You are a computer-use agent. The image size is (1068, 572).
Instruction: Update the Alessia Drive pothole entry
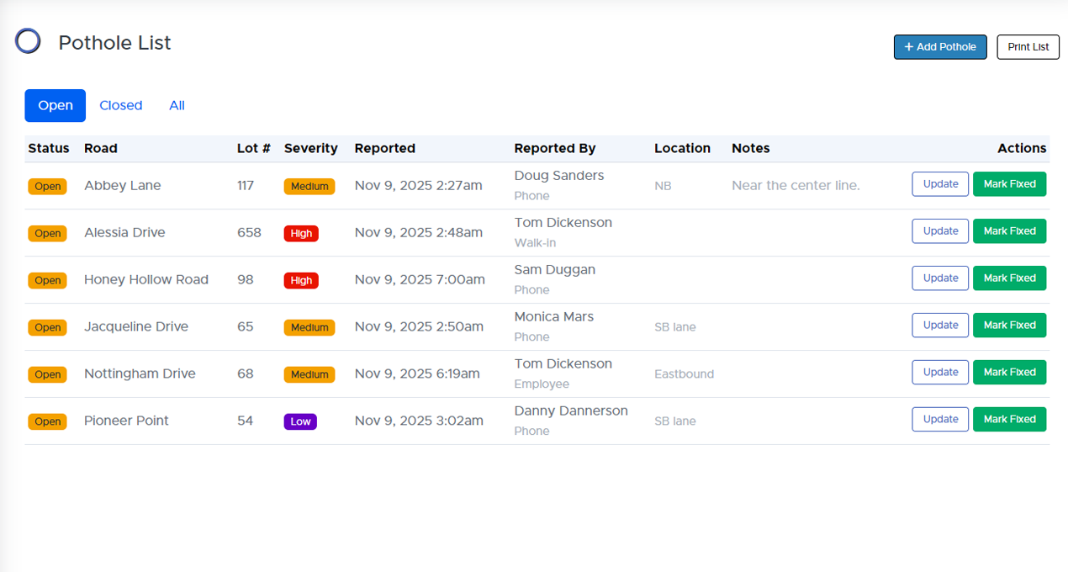coord(940,231)
